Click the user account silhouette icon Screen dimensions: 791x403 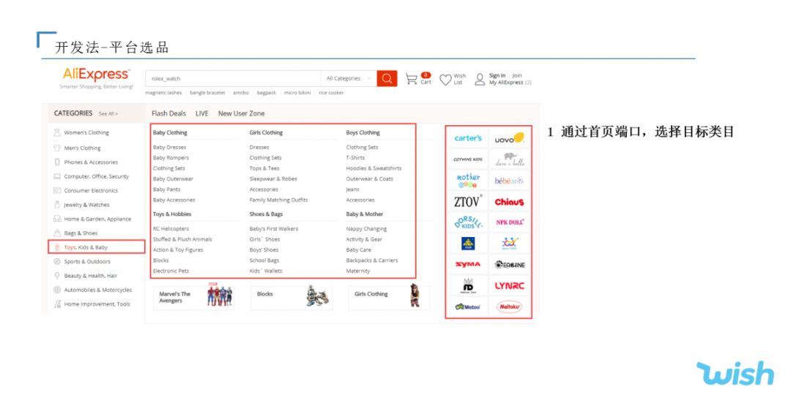tap(480, 79)
